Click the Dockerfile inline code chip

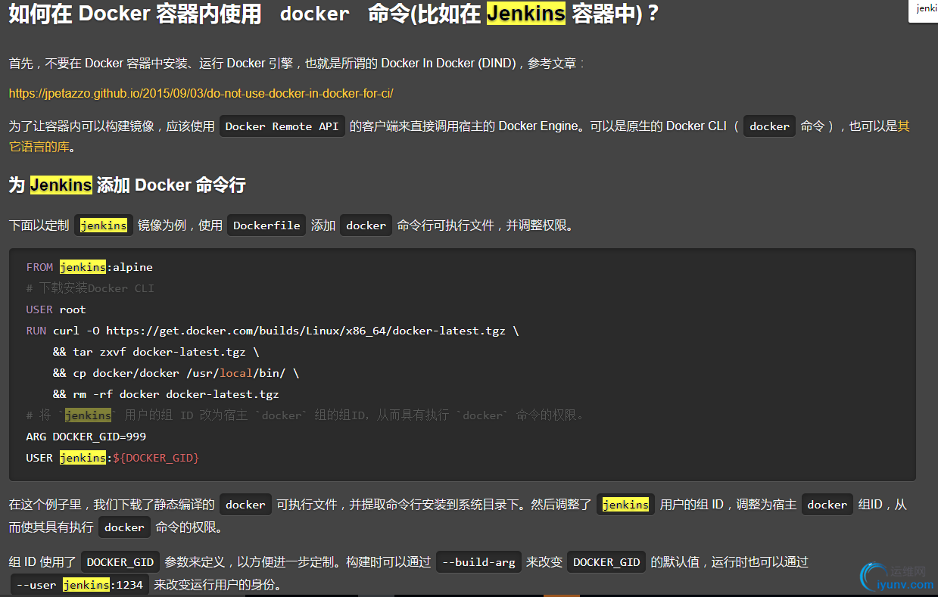pos(267,225)
